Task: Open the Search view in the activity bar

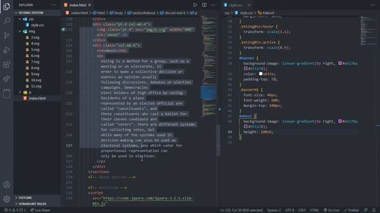Action: coord(7,21)
